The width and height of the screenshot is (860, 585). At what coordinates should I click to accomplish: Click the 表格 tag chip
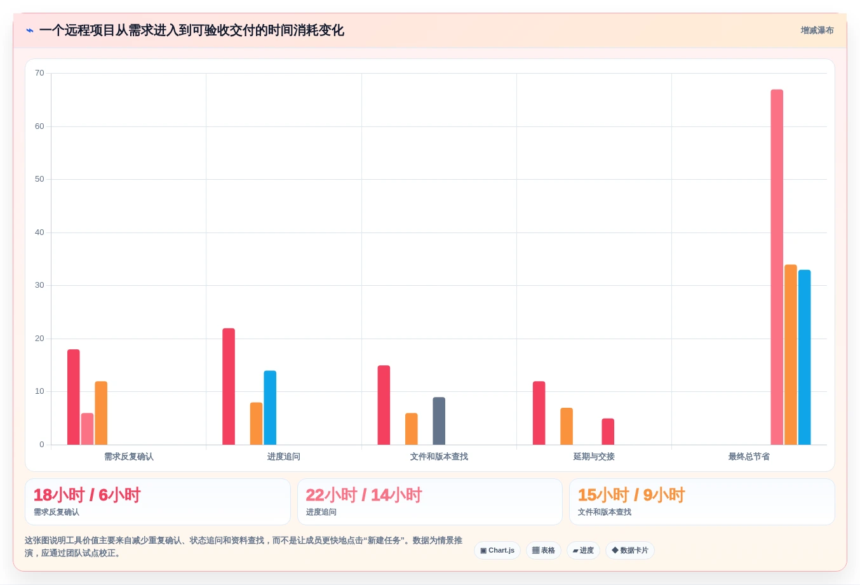click(x=544, y=551)
